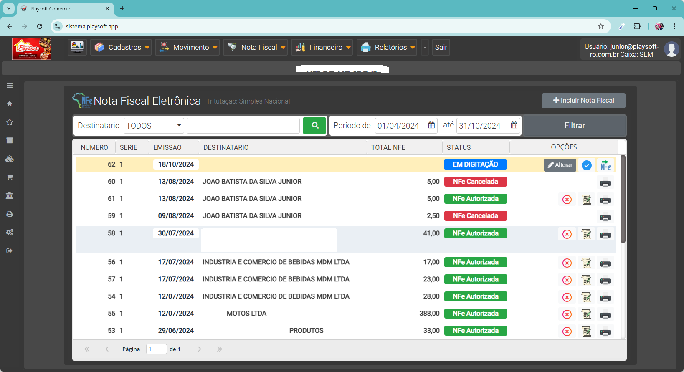This screenshot has width=684, height=372.
Task: Bookmark this page with the star
Action: (x=601, y=26)
